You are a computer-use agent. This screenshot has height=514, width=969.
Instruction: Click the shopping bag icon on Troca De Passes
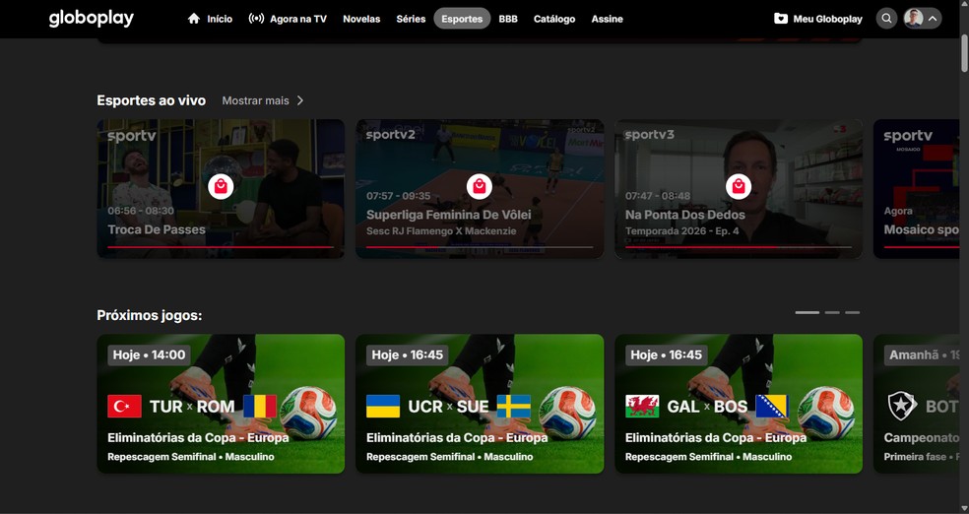point(221,186)
